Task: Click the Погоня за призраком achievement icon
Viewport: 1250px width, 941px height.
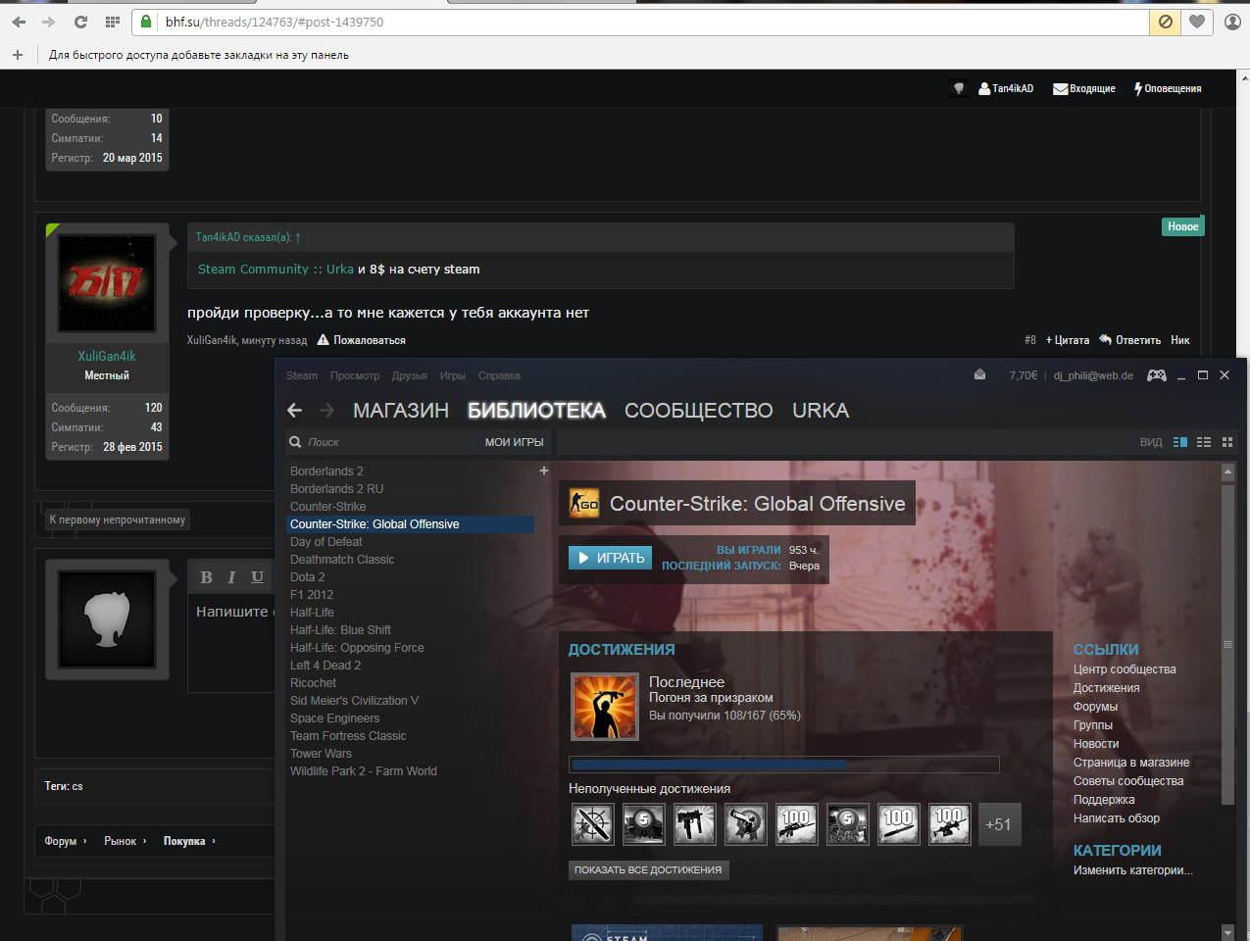Action: pyautogui.click(x=605, y=706)
